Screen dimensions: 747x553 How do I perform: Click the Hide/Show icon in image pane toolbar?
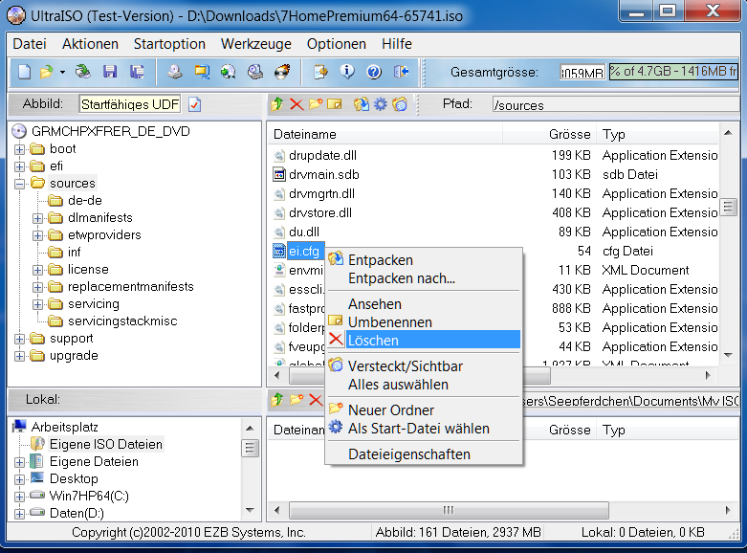(x=400, y=103)
